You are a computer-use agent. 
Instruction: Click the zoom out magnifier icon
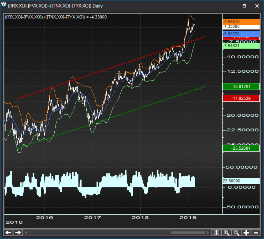[236, 232]
